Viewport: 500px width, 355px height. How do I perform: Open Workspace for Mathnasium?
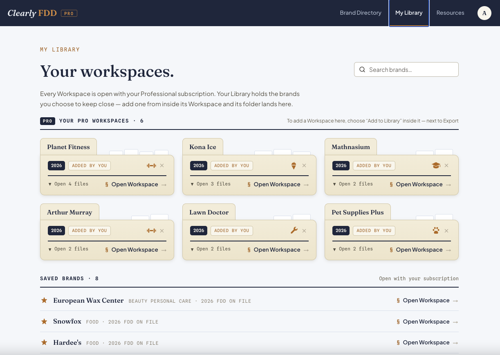[x=420, y=184]
